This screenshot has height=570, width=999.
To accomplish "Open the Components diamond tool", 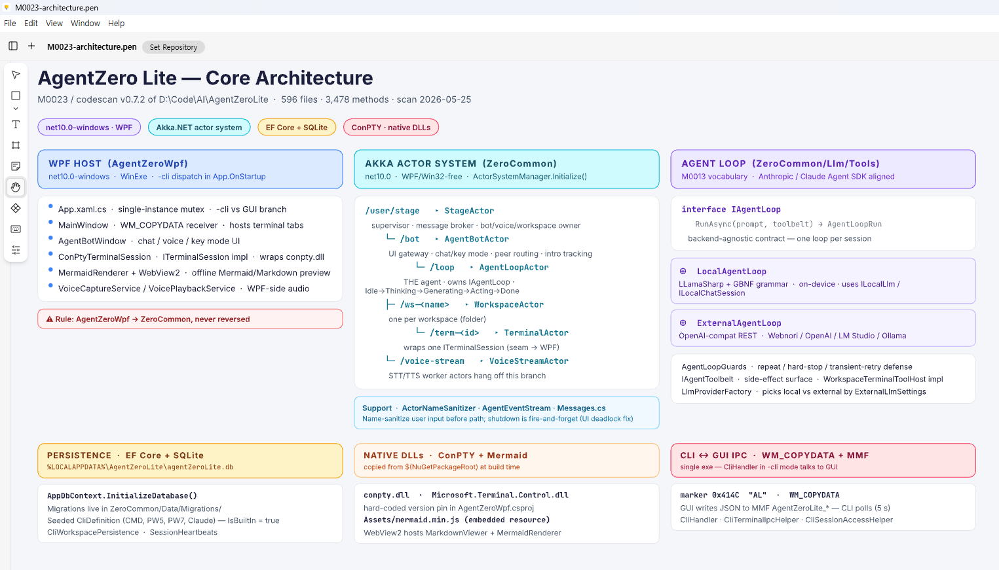I will 16,208.
